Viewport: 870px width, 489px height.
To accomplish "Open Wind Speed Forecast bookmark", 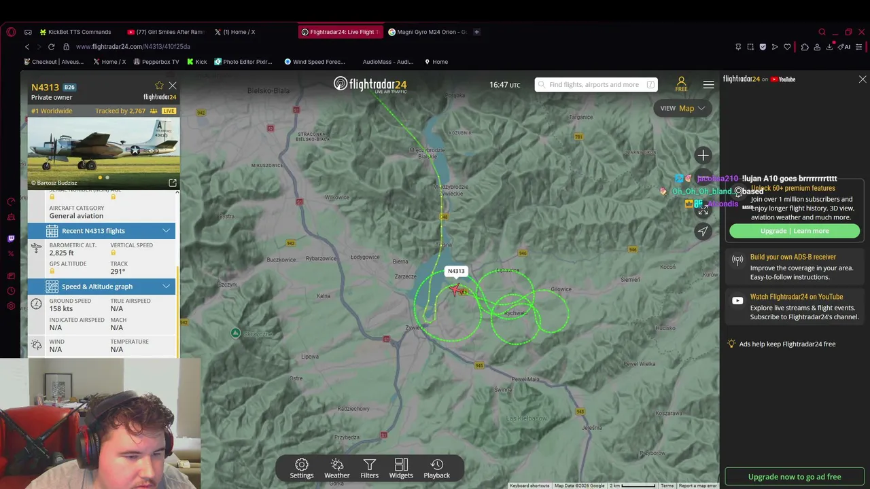I will pyautogui.click(x=315, y=62).
